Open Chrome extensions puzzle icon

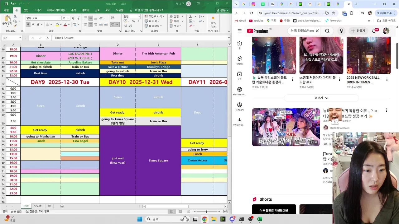(352, 13)
